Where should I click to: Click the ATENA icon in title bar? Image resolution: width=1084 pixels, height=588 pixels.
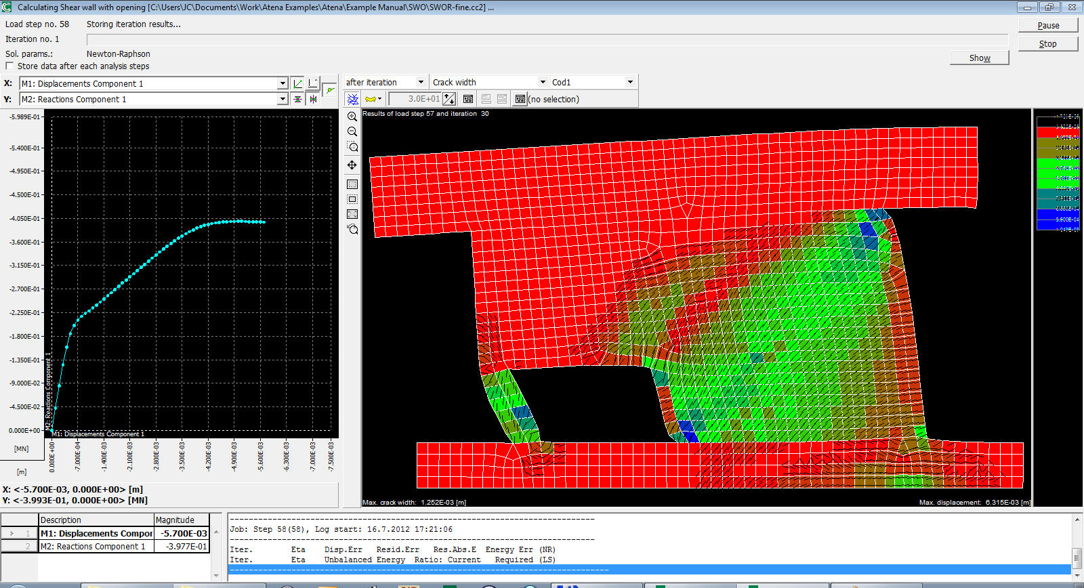click(x=7, y=7)
